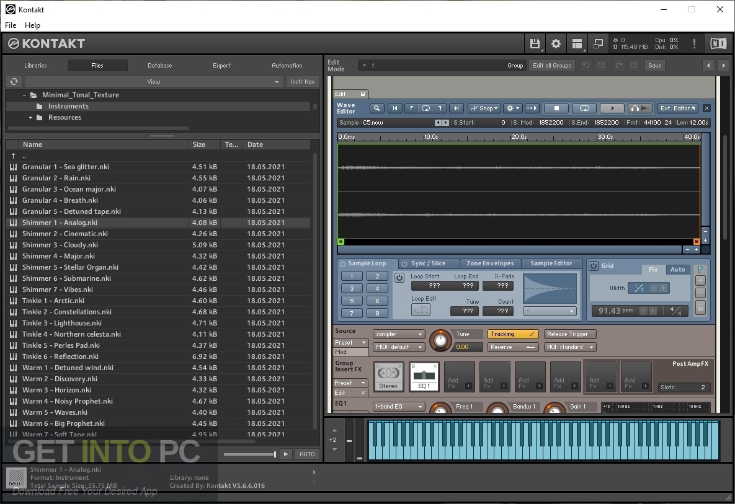Open the Sample Editor tab

551,263
